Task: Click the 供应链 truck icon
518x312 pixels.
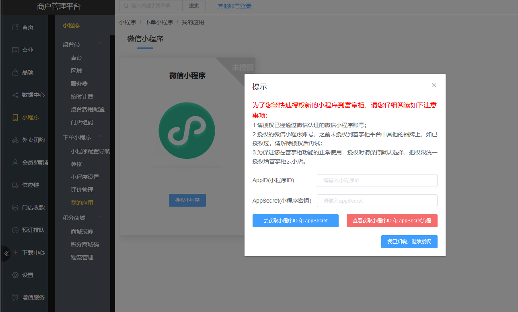Action: (x=15, y=185)
